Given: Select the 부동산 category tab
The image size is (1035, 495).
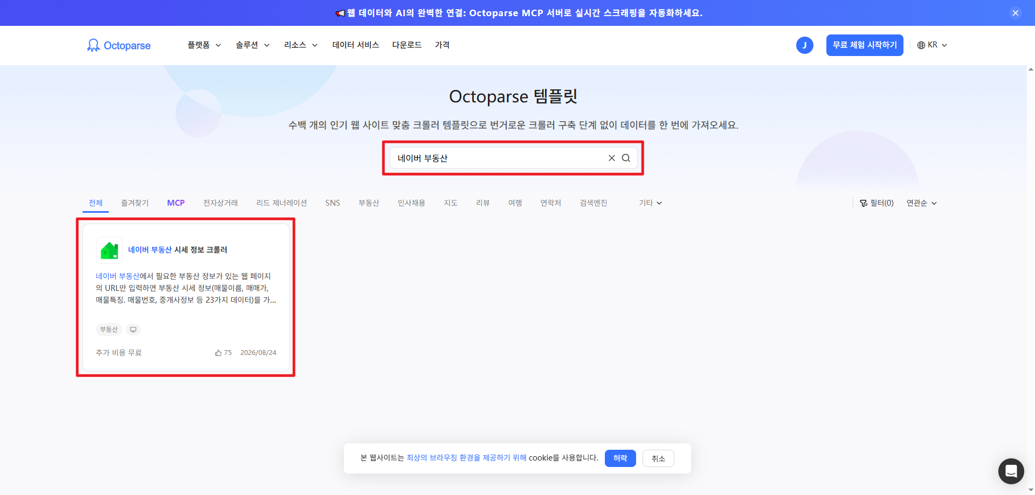Looking at the screenshot, I should coord(369,203).
